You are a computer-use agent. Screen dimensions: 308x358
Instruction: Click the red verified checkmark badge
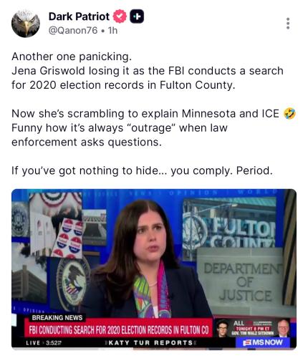pos(120,16)
